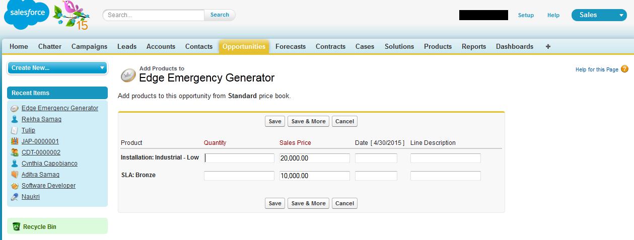
Task: Click the bottom Cancel button
Action: pyautogui.click(x=344, y=203)
